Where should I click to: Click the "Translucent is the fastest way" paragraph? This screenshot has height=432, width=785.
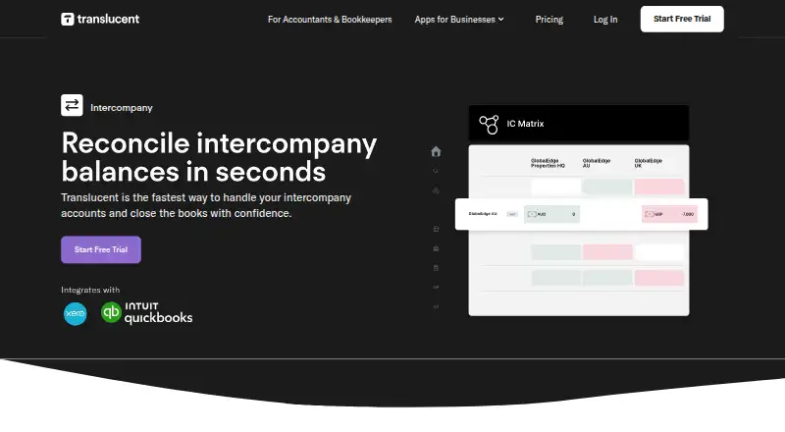pyautogui.click(x=206, y=205)
